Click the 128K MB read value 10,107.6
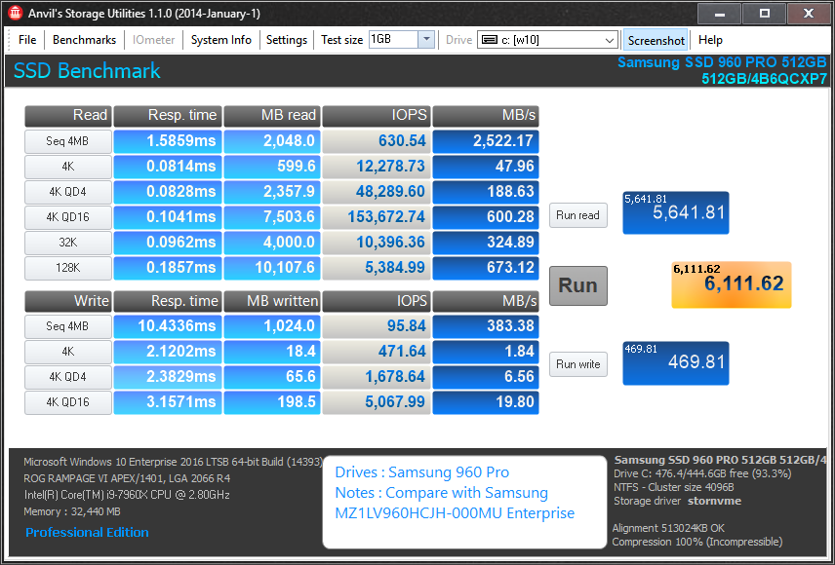This screenshot has height=565, width=835. [271, 268]
